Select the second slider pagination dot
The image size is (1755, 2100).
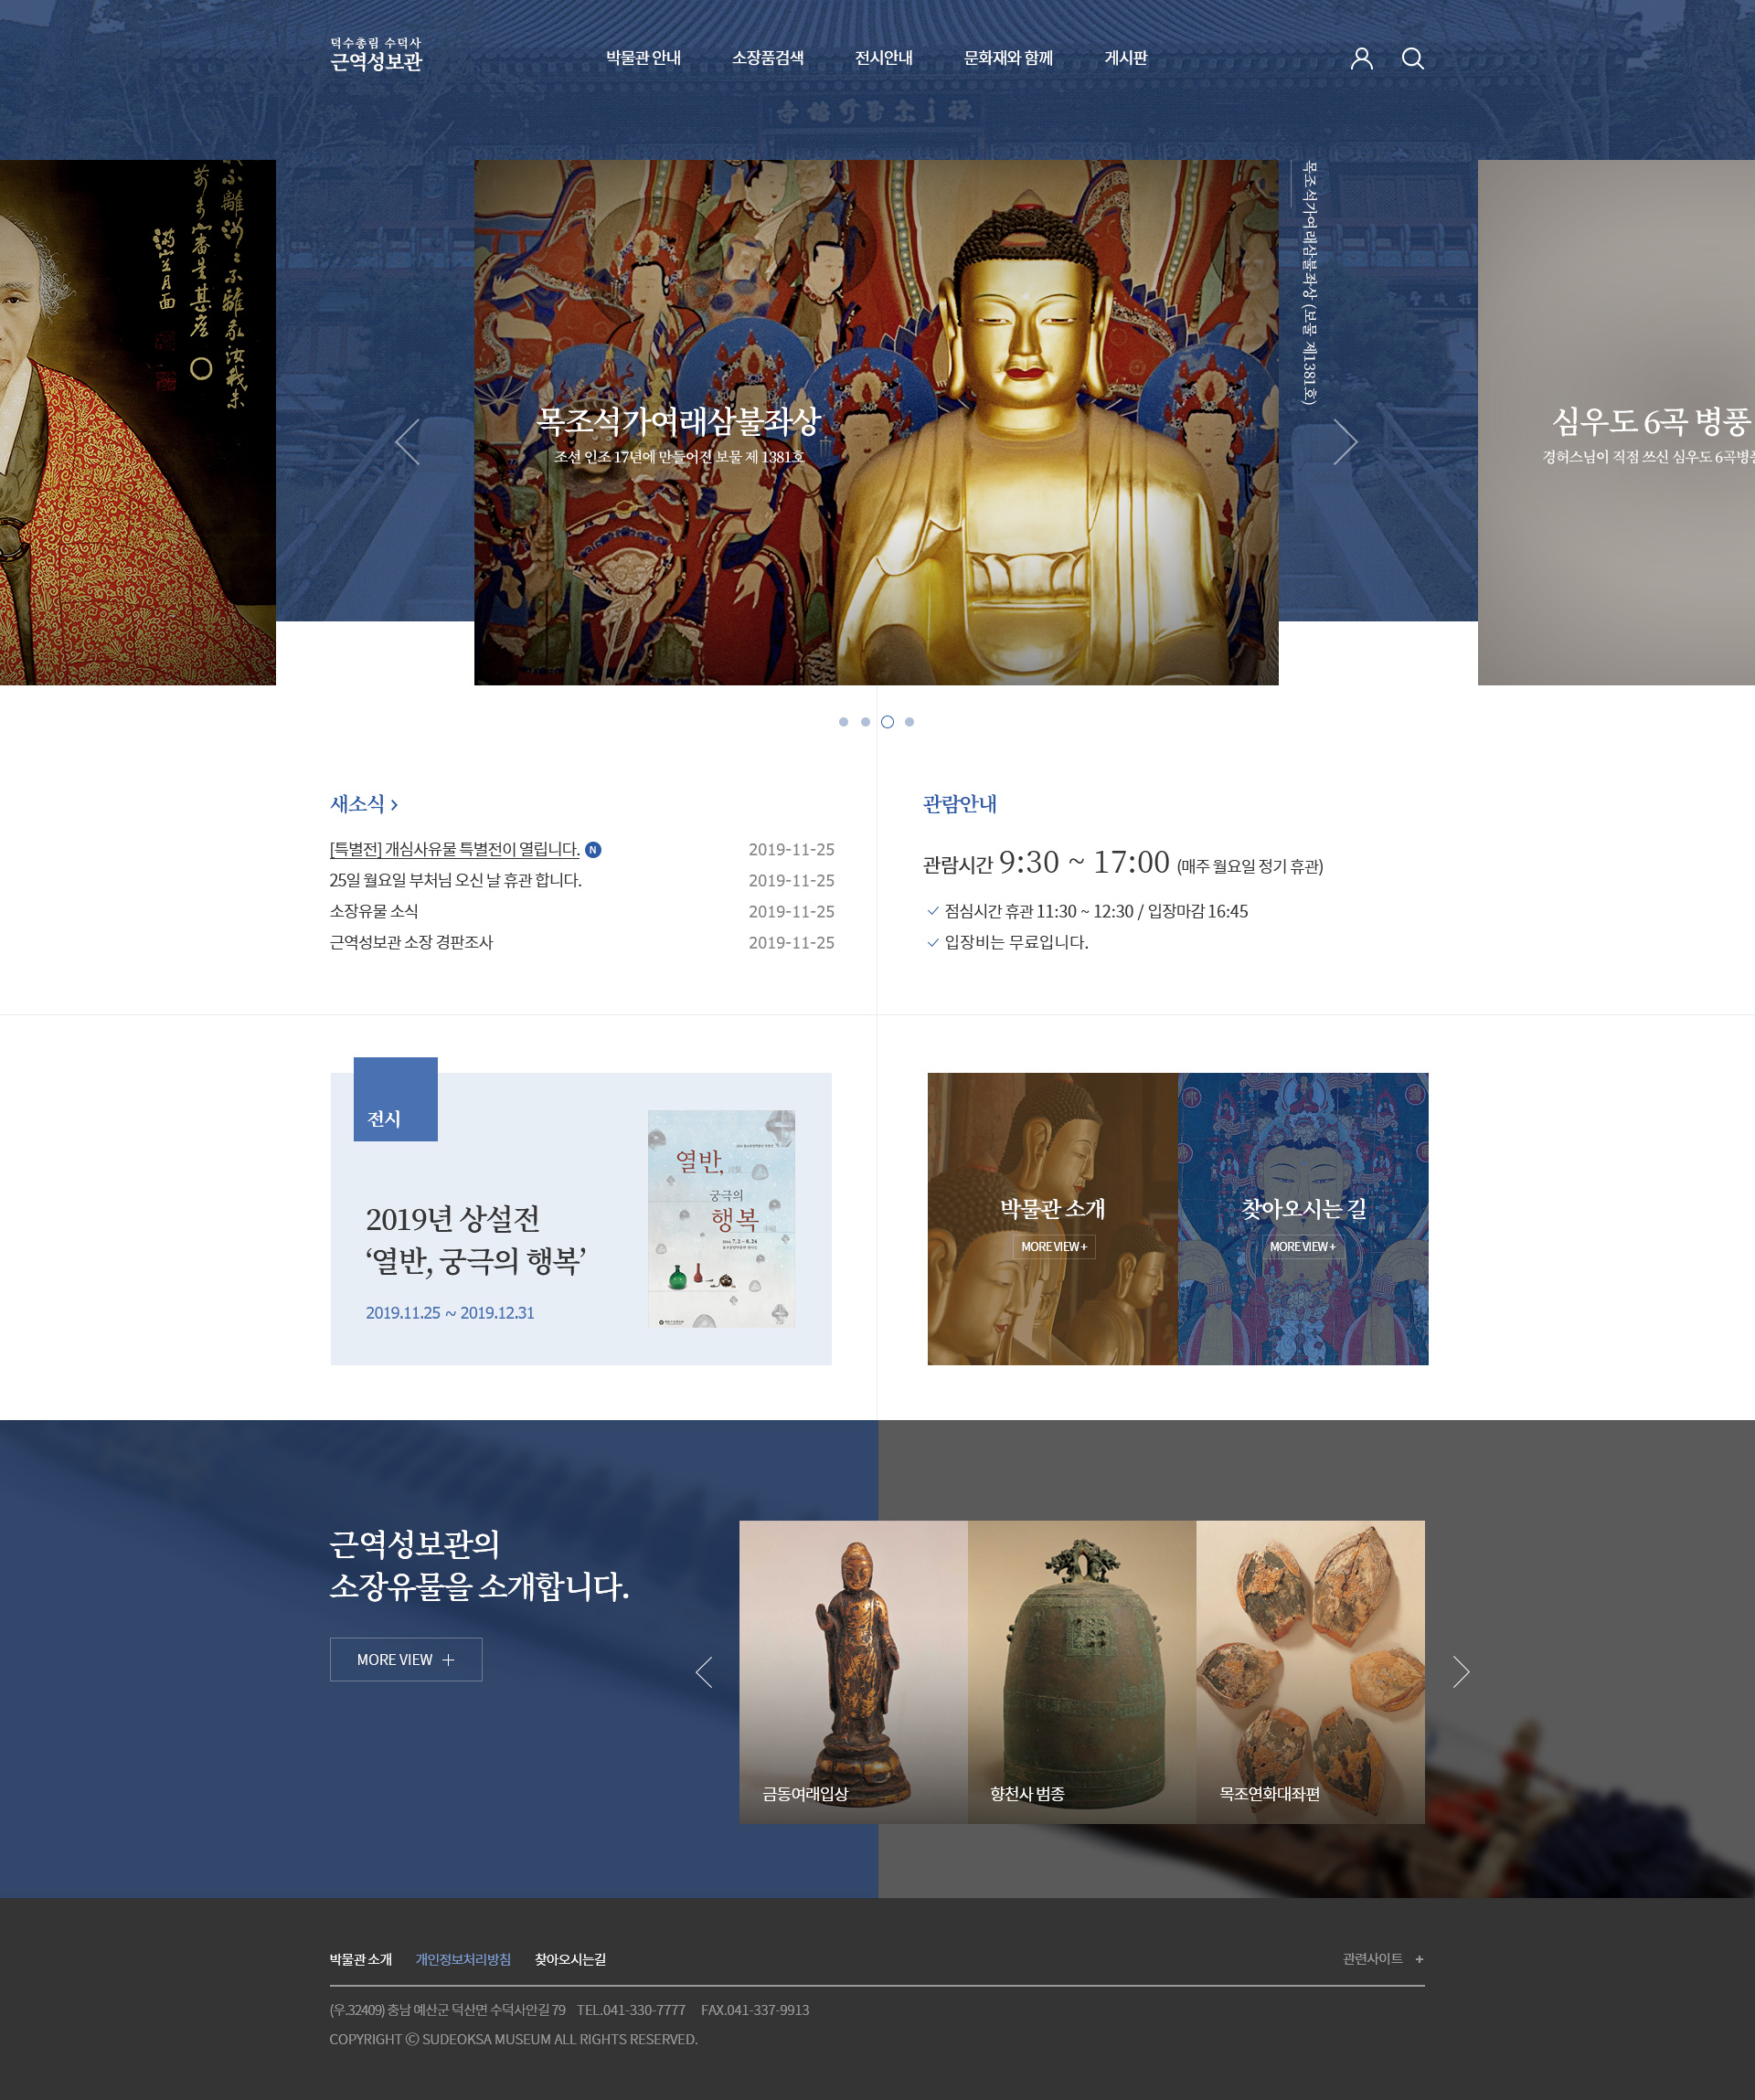click(x=865, y=721)
